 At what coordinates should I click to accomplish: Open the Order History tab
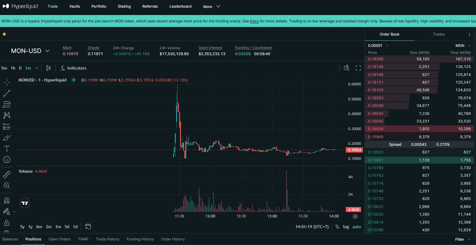(x=173, y=239)
